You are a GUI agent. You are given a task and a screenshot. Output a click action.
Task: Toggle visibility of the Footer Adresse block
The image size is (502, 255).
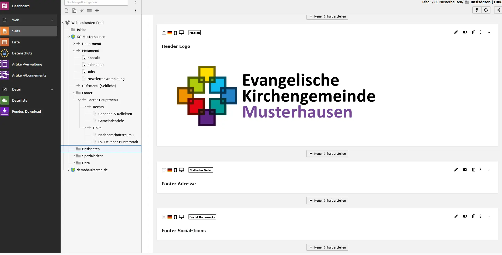465,170
